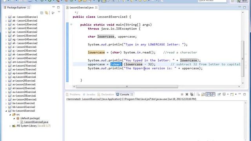
Task: Expand the ah - Lesson14Exercise2 project
Action: [x=6, y=43]
